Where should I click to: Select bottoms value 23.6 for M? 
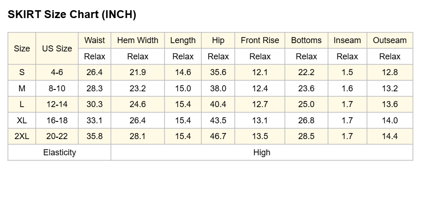(306, 89)
